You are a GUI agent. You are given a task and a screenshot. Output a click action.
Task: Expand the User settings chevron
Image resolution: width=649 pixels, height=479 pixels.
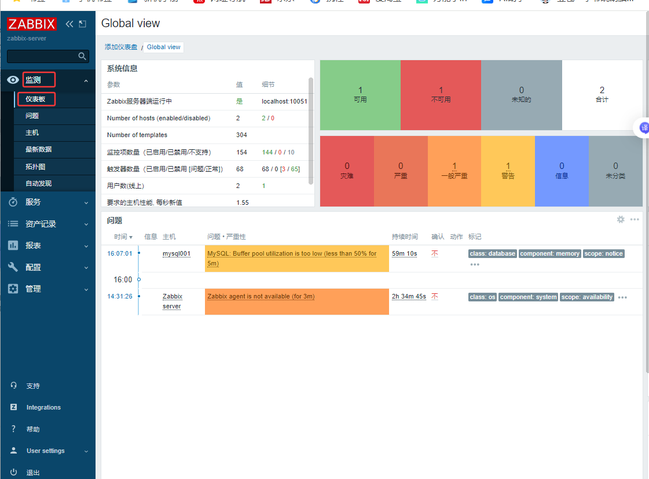[86, 451]
